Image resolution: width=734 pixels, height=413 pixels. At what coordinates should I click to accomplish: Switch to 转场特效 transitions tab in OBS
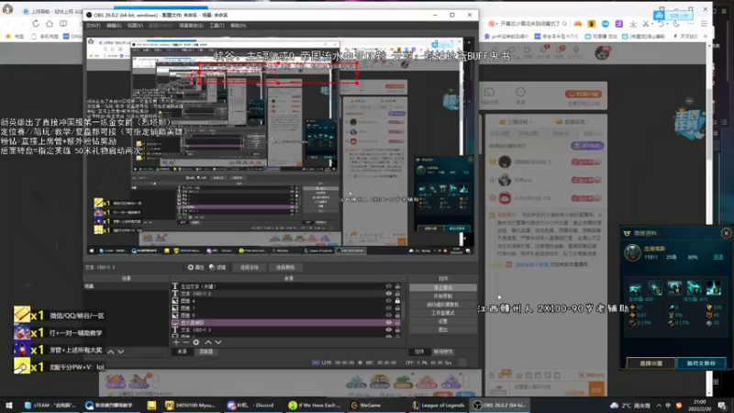(443, 352)
